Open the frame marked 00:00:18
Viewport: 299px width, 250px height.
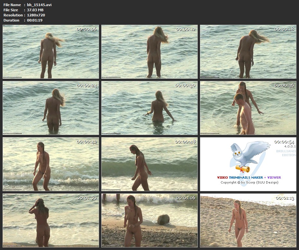pyautogui.click(x=248, y=52)
